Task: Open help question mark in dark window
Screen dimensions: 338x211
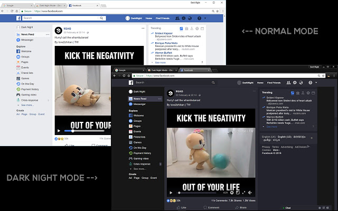Action: [311, 83]
